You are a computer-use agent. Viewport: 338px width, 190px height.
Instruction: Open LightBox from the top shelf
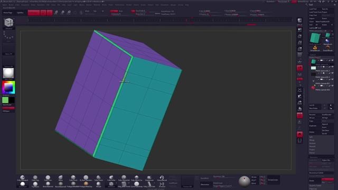[20, 13]
